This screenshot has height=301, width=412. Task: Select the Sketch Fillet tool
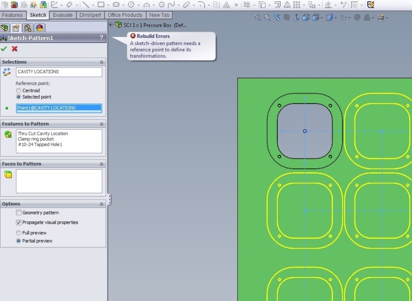coord(202,4)
